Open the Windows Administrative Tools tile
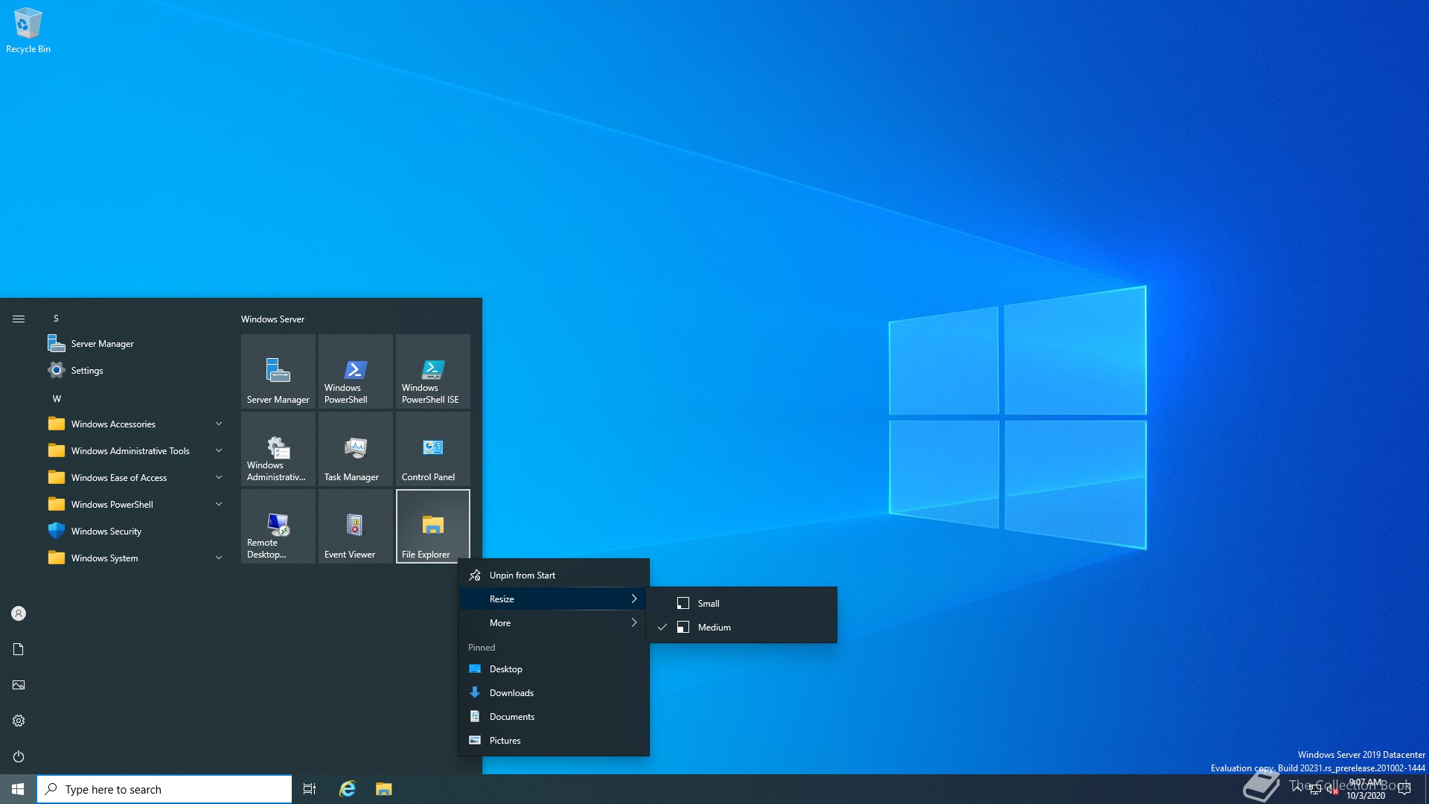Viewport: 1429px width, 804px height. [x=278, y=448]
